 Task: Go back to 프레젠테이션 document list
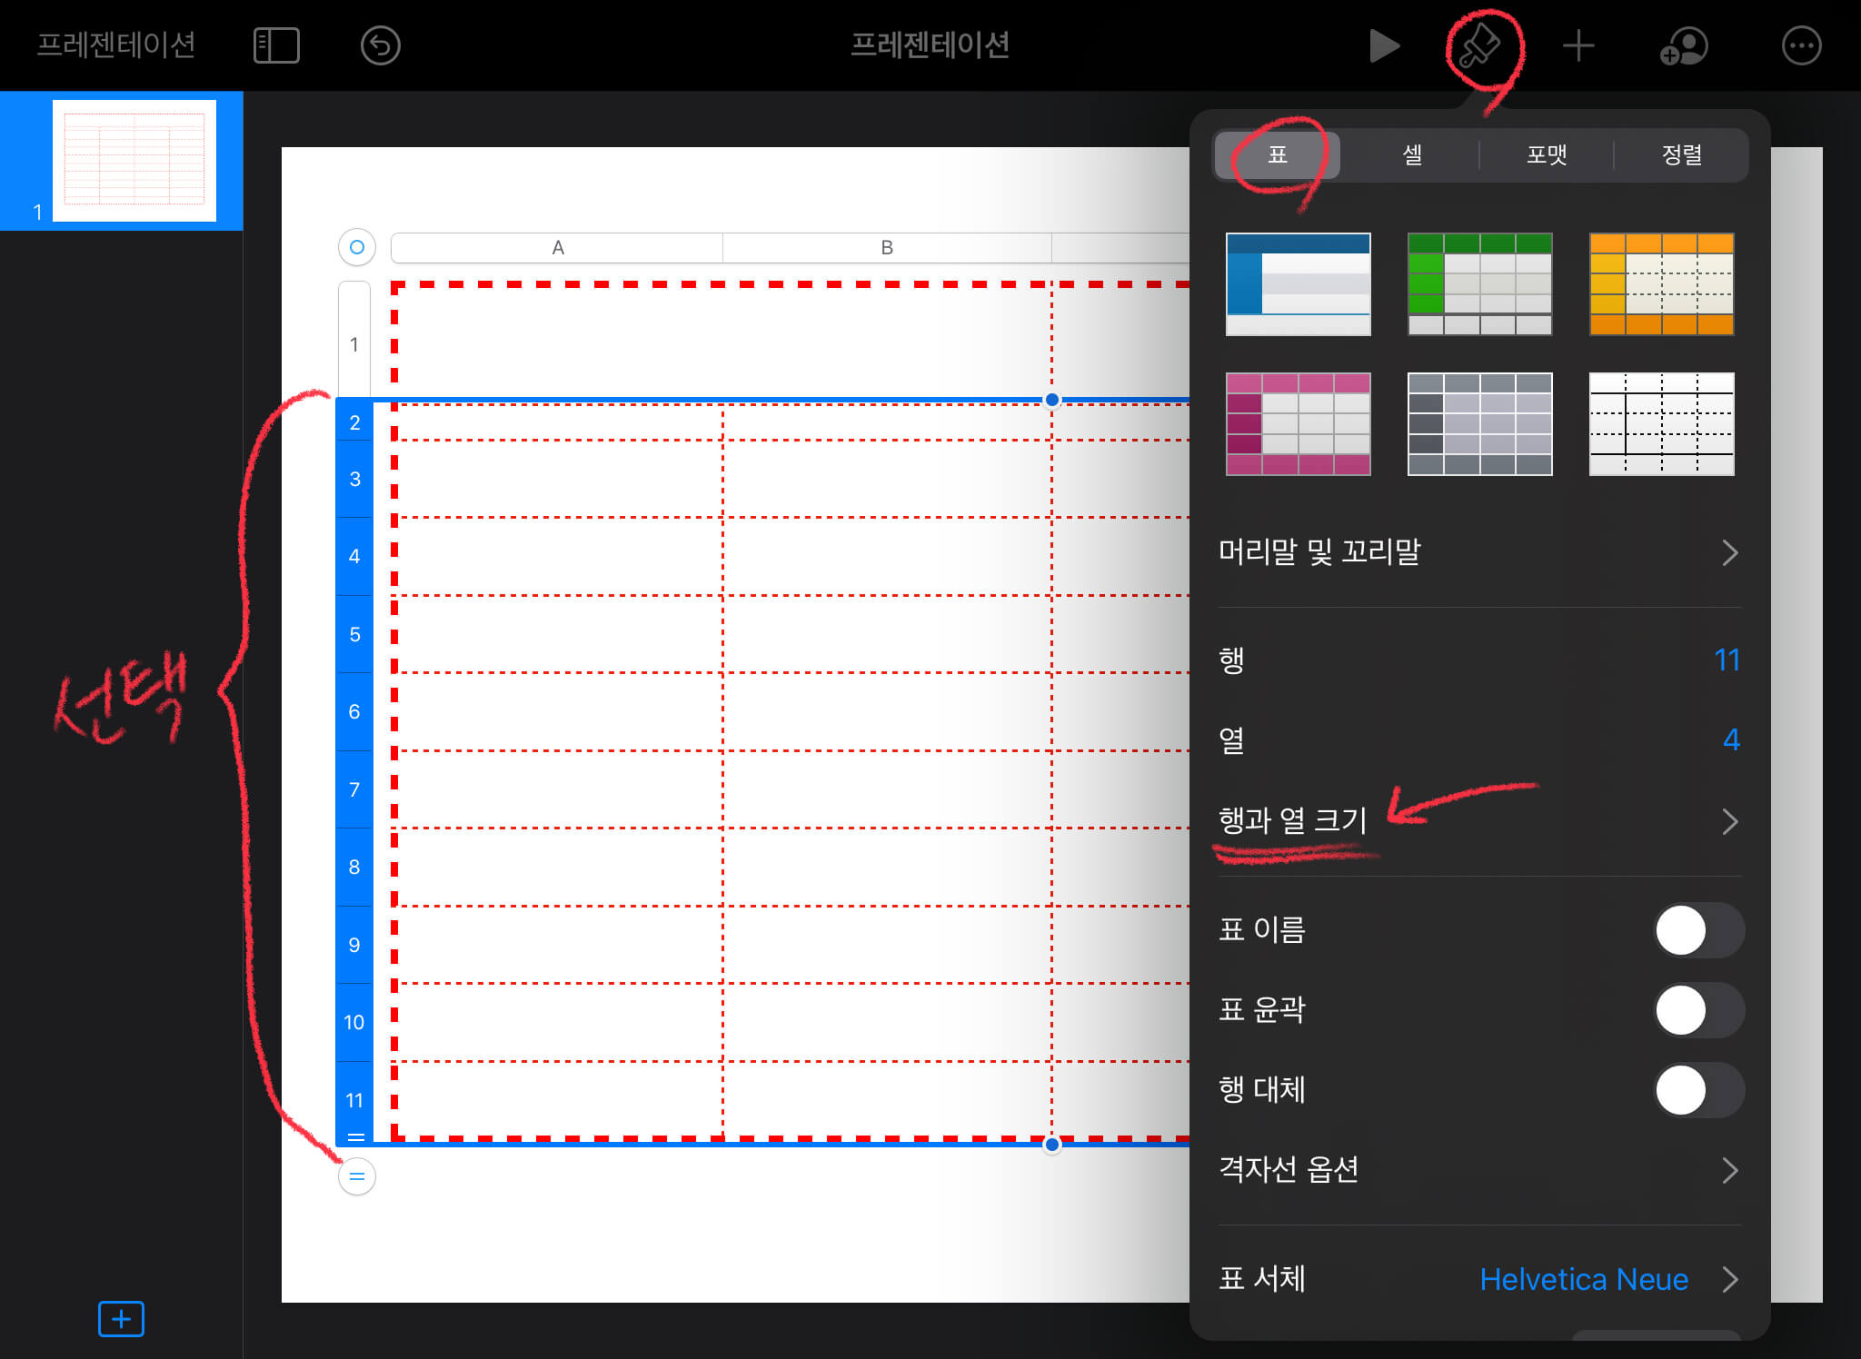(116, 45)
